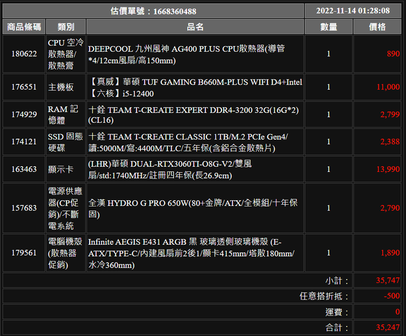Click the 品名 column header
The height and width of the screenshot is (336, 406).
coord(195,26)
